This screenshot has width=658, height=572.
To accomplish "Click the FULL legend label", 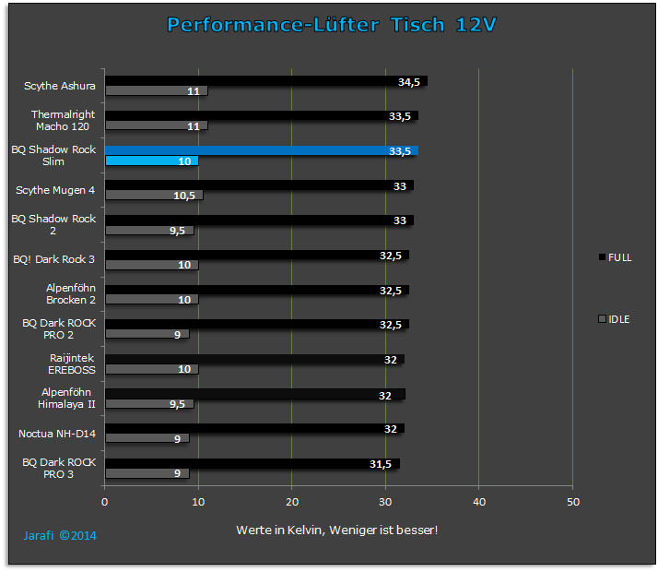I will (619, 257).
